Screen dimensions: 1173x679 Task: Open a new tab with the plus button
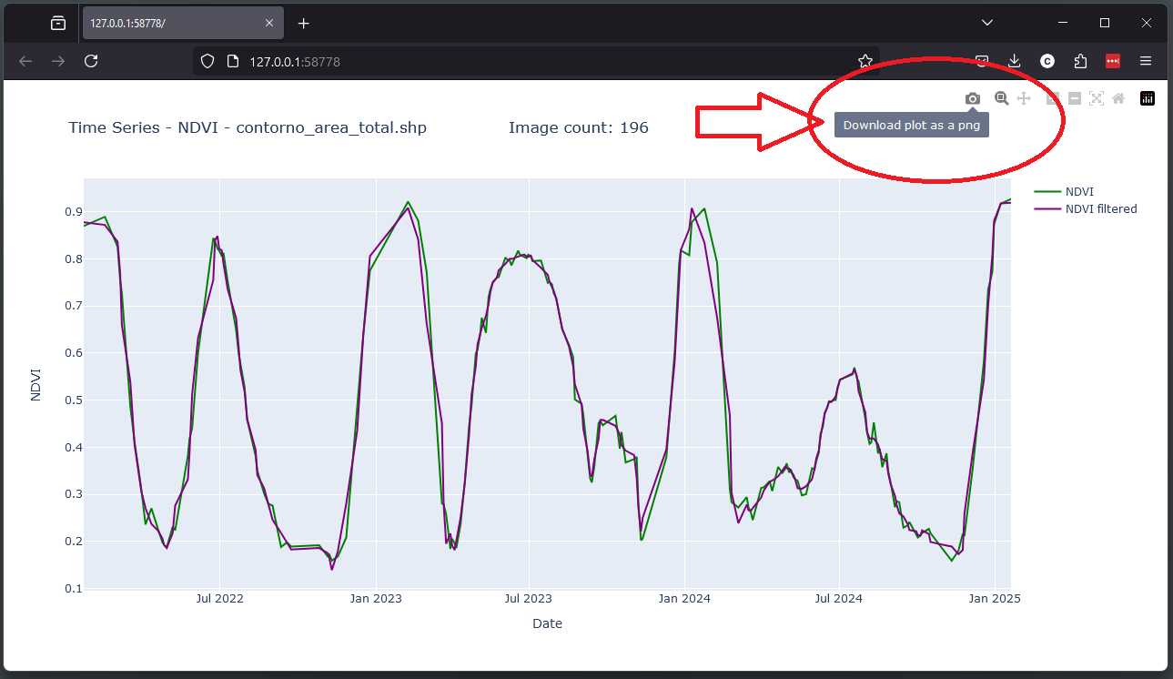(304, 23)
